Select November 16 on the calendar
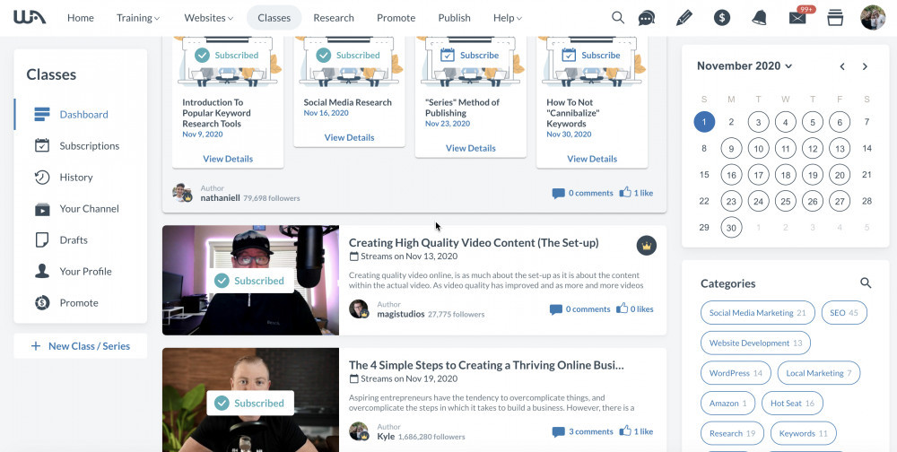The height and width of the screenshot is (452, 897). [731, 175]
